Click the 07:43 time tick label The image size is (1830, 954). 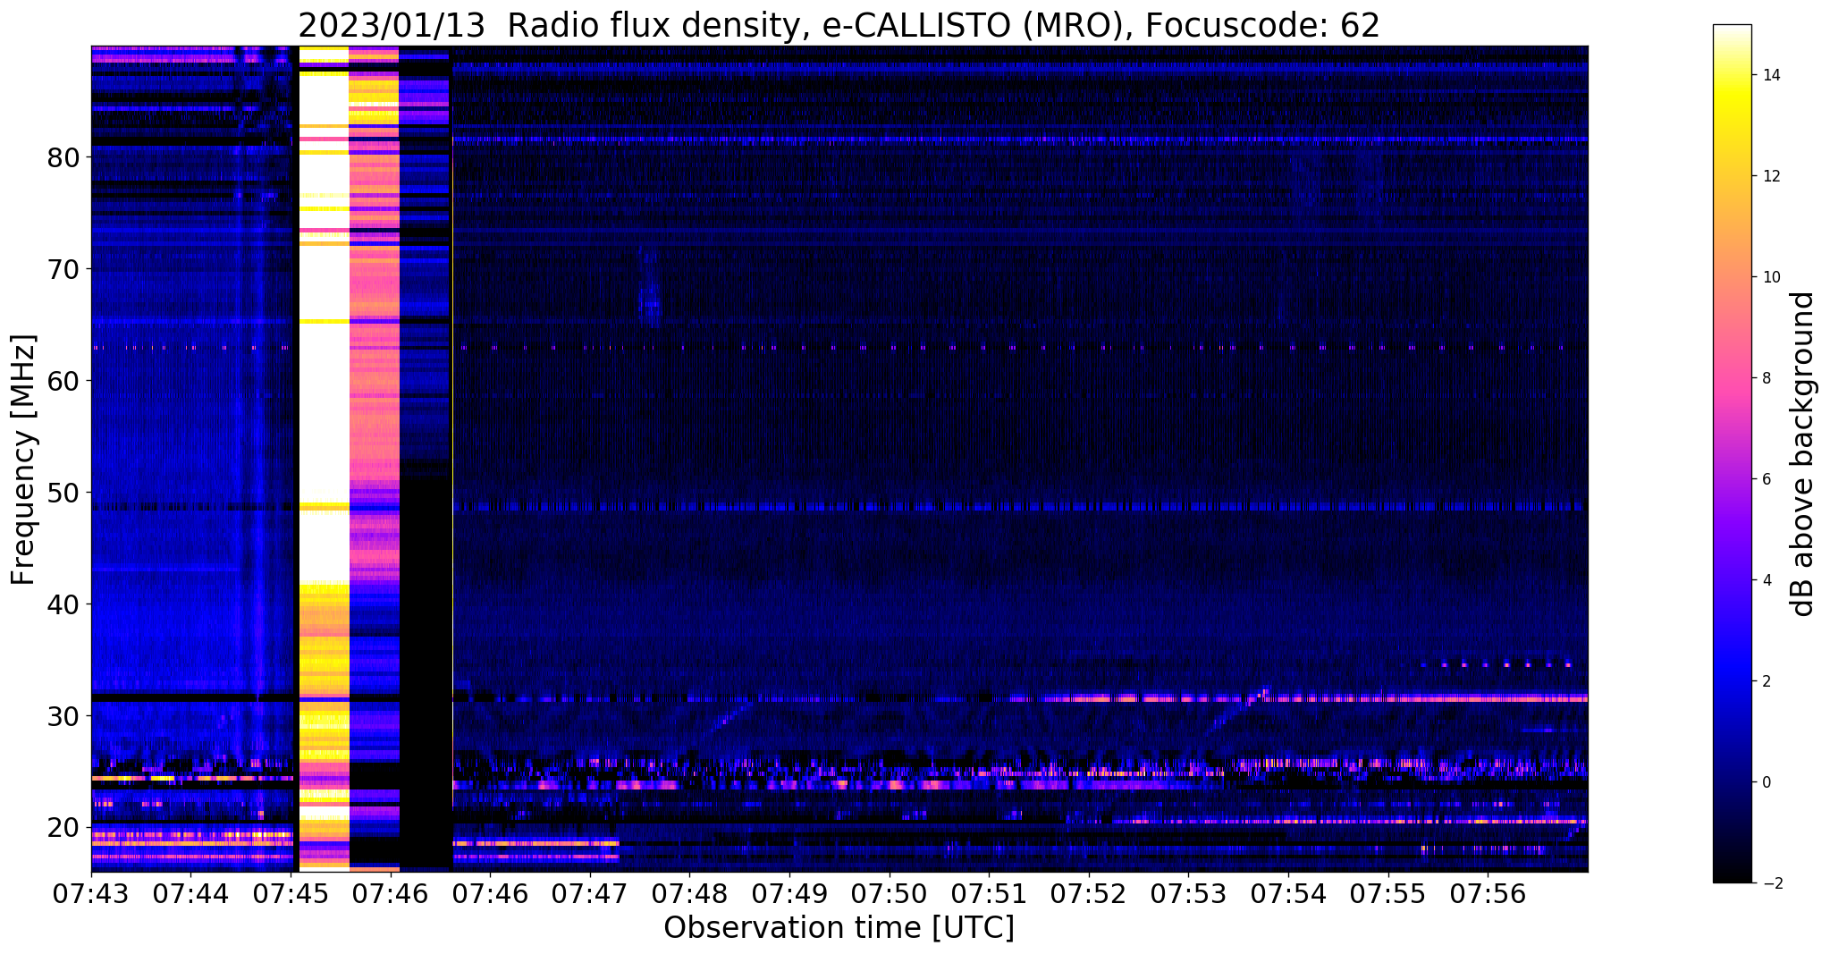91,892
